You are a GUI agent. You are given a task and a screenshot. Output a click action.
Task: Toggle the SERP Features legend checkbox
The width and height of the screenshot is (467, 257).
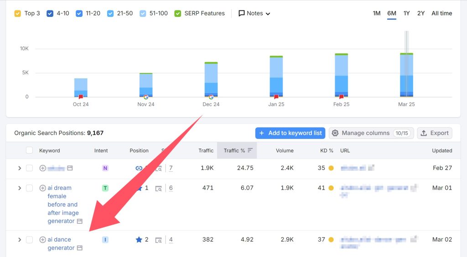click(178, 13)
